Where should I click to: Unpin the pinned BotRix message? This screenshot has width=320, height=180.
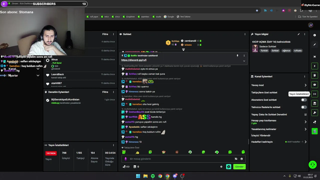pyautogui.click(x=237, y=55)
